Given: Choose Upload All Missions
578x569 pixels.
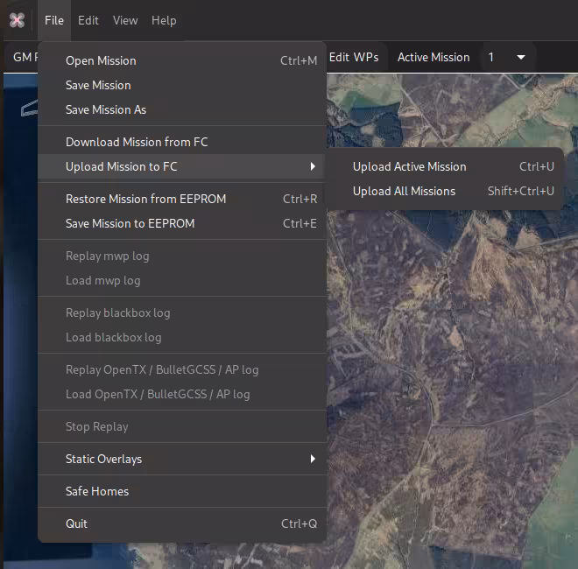Looking at the screenshot, I should pos(445,191).
